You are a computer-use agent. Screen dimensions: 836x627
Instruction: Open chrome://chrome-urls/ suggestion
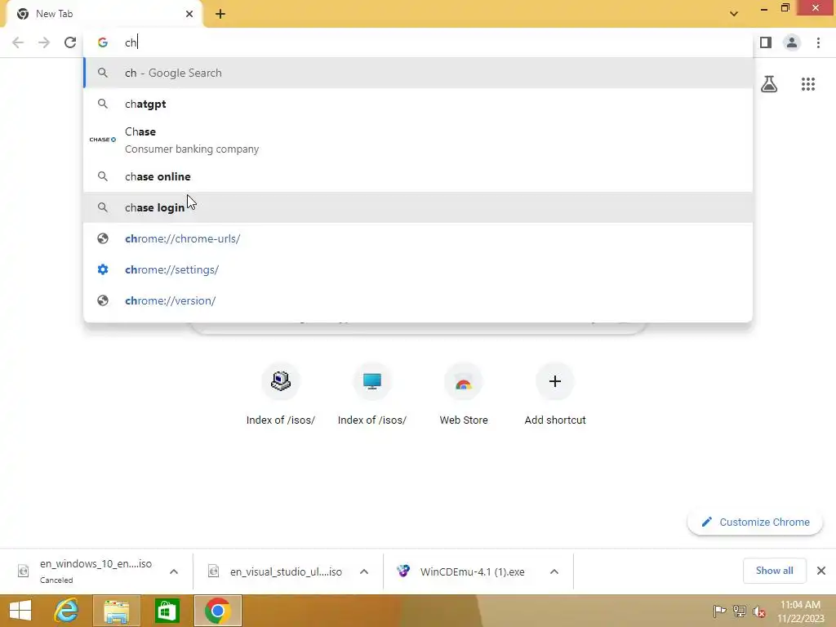pyautogui.click(x=418, y=238)
